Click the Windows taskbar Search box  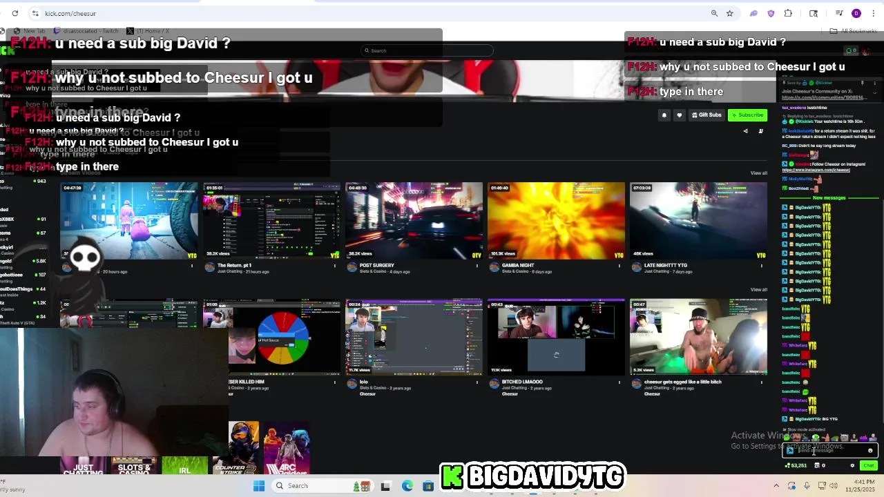(323, 486)
